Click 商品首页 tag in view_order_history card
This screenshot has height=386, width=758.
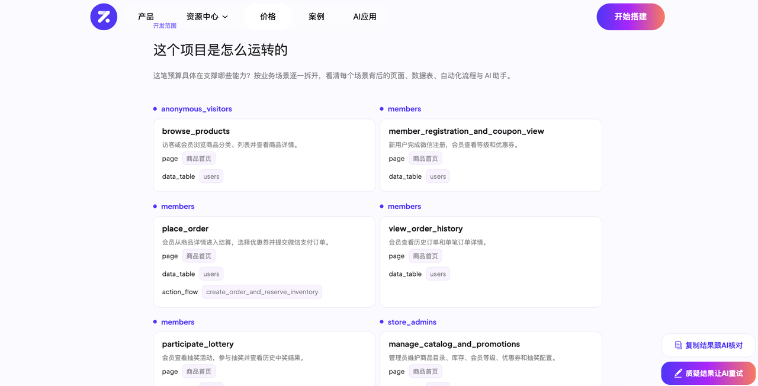click(426, 256)
